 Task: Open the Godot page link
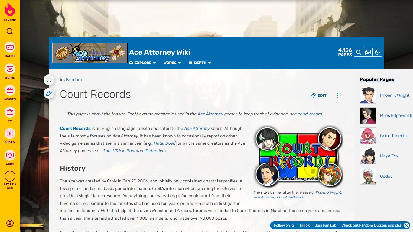pos(386,176)
